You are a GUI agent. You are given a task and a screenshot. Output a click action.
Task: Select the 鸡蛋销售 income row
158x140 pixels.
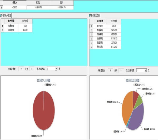(x=11, y=26)
